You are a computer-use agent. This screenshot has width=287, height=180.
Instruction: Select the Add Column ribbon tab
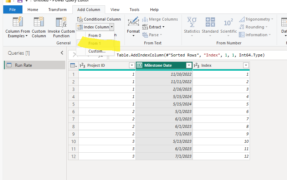point(88,10)
